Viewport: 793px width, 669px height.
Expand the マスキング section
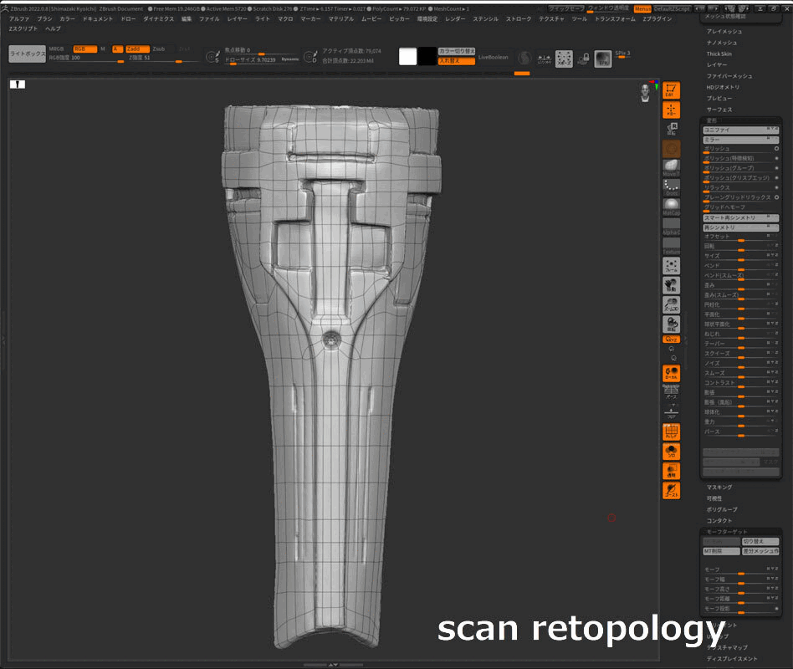[719, 487]
